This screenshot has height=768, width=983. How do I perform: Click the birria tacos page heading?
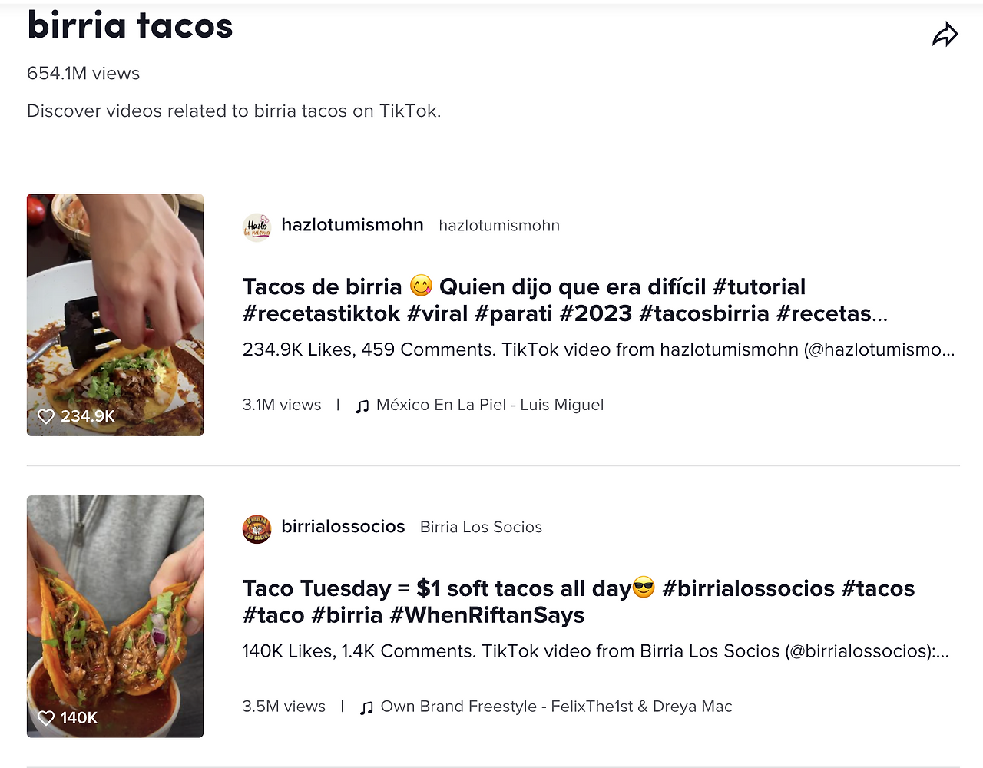[x=130, y=25]
